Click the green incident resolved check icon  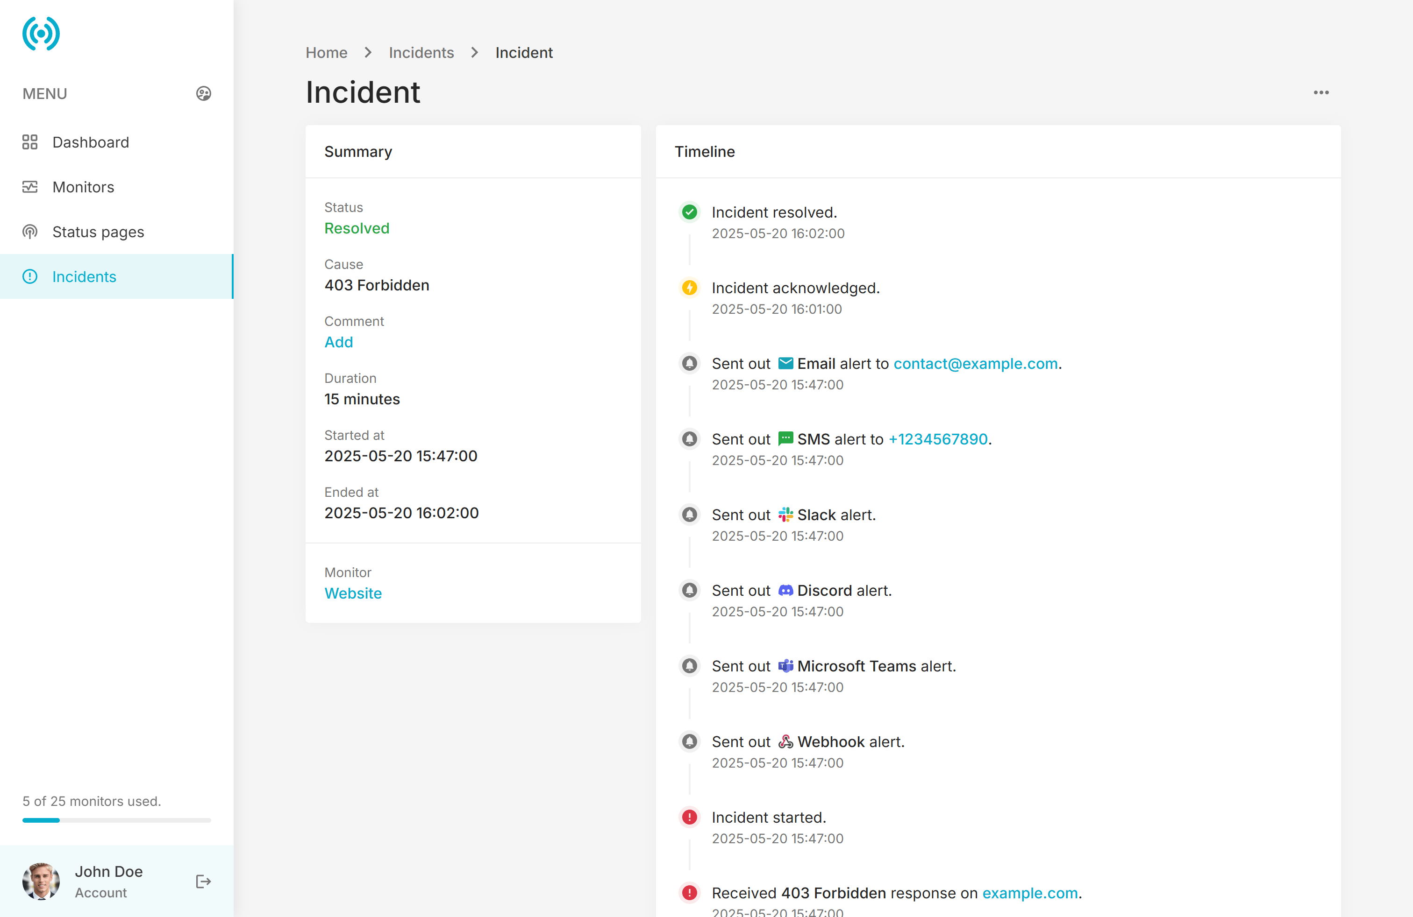(x=689, y=212)
